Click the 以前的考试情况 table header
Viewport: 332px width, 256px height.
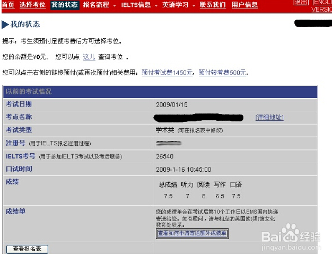click(160, 92)
